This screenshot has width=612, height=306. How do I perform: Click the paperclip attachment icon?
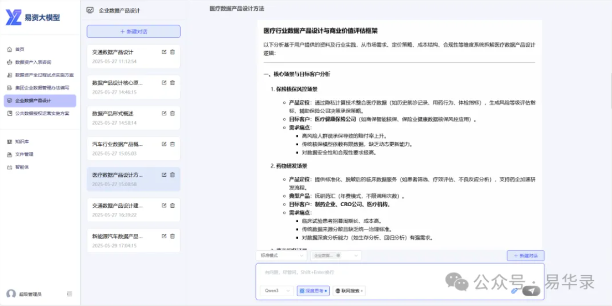(514, 291)
